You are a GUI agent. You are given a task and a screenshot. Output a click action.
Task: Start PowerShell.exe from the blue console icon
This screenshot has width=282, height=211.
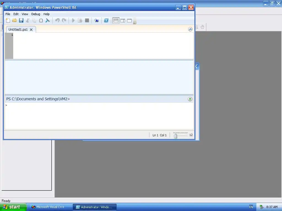point(106,20)
